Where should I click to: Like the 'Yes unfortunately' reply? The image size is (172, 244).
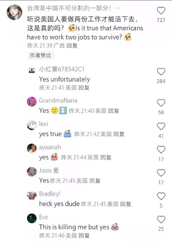pyautogui.click(x=161, y=72)
